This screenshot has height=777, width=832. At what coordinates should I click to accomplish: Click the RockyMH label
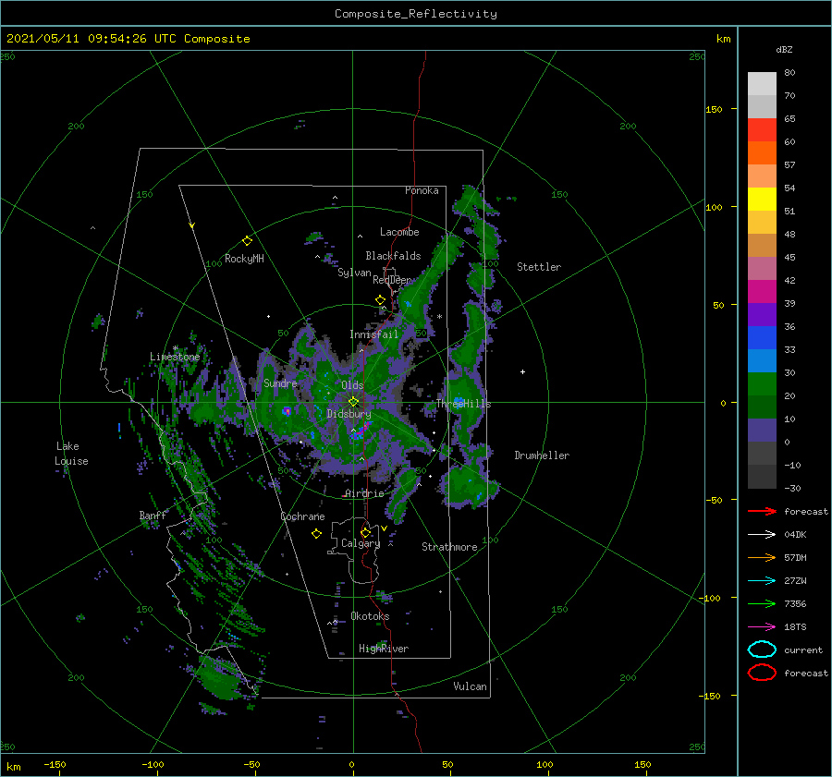[x=244, y=259]
